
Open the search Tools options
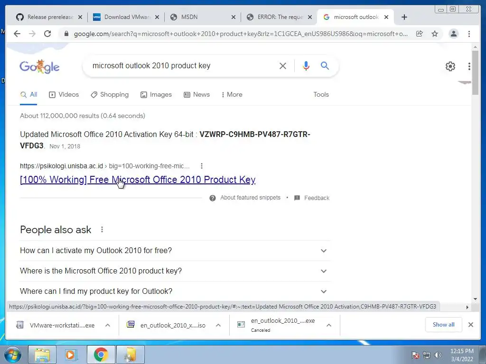pyautogui.click(x=321, y=95)
